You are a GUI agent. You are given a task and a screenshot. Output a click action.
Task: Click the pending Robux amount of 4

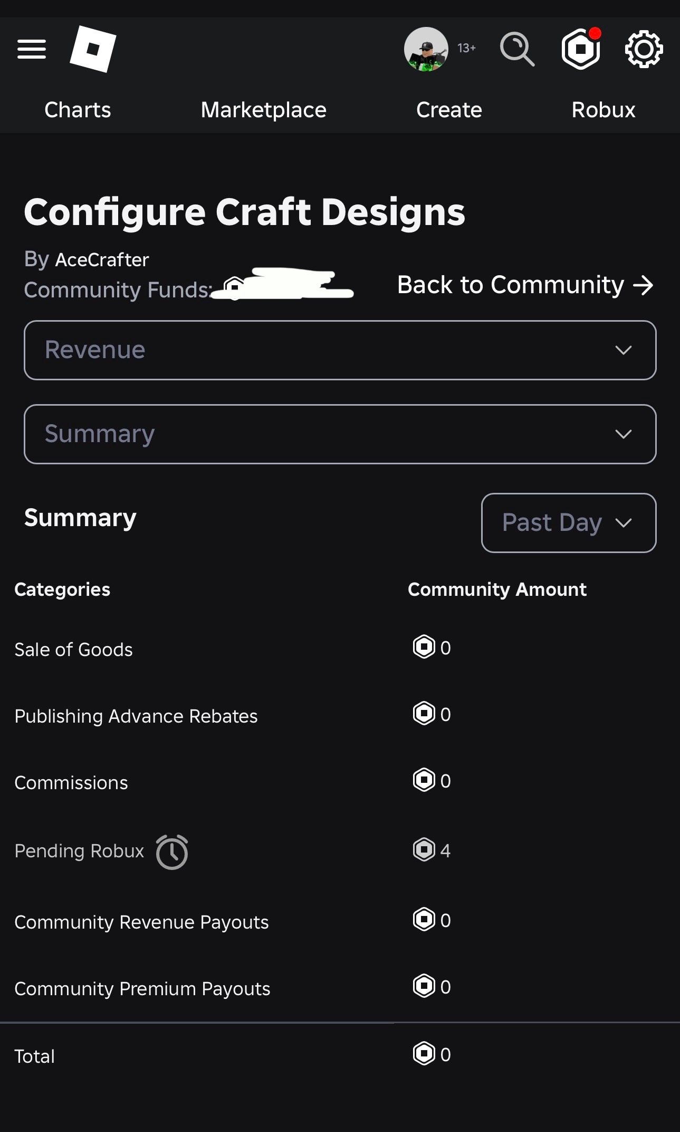445,850
